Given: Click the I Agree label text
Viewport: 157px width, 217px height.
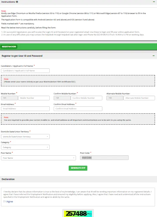Looking at the screenshot, I should coord(9,202).
